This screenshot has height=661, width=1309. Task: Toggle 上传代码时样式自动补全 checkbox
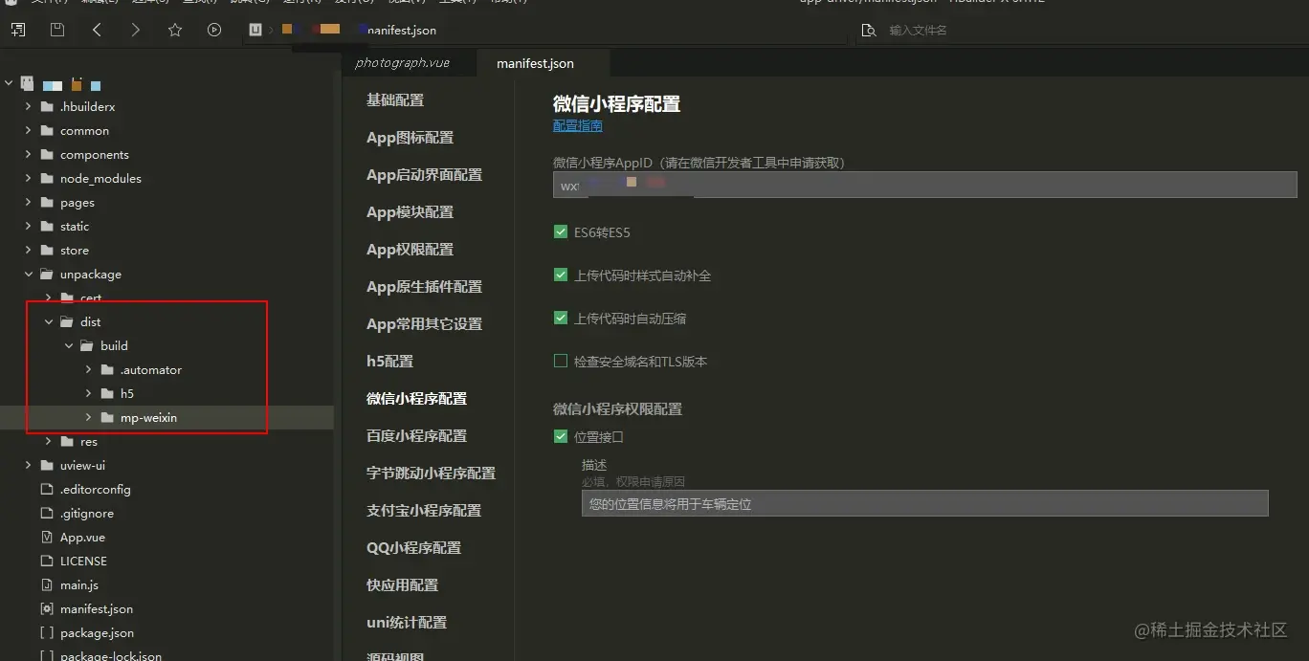click(561, 275)
